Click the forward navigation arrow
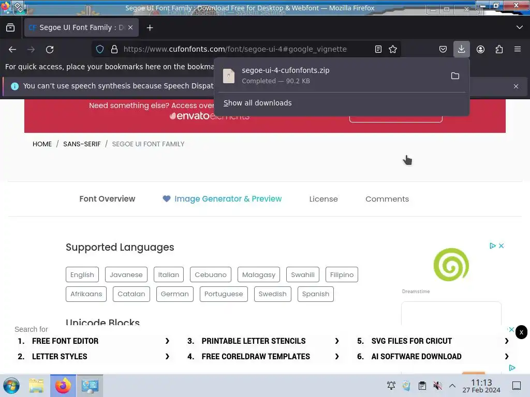530x397 pixels. click(x=31, y=49)
